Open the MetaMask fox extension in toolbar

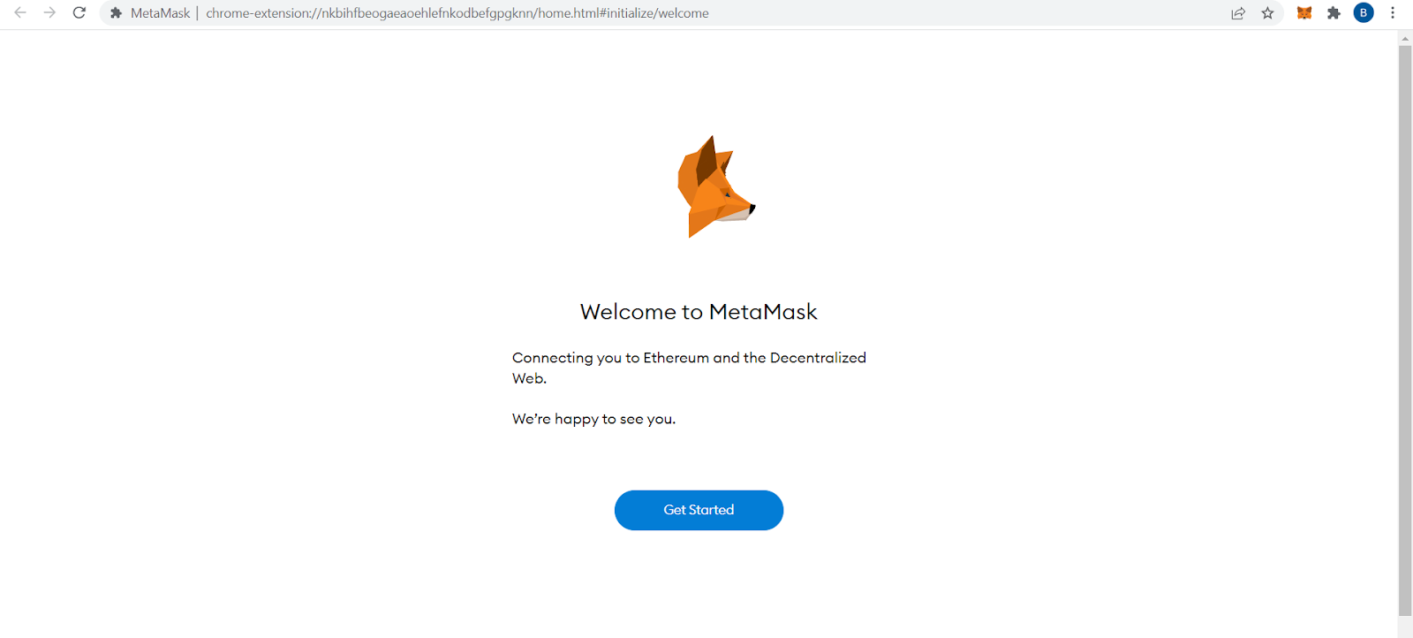click(x=1304, y=12)
